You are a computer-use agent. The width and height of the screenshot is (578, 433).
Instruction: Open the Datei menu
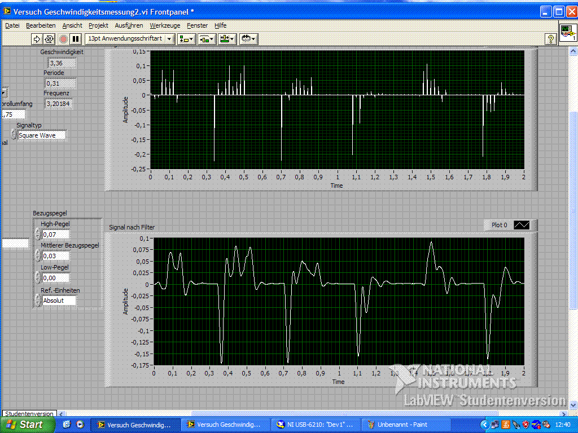coord(12,25)
